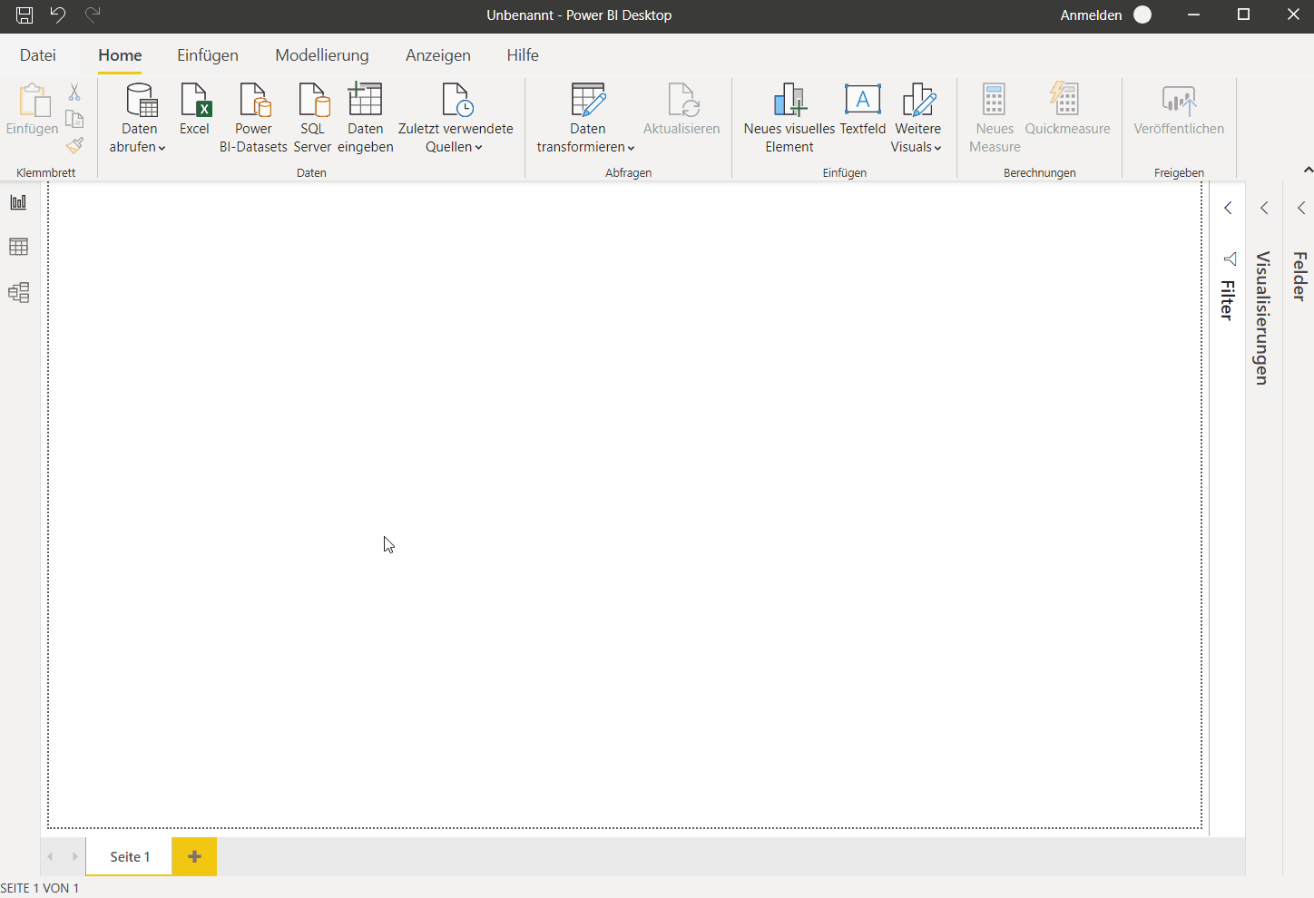Viewport: 1314px width, 898px height.
Task: Add a new page with plus button
Action: tap(194, 856)
